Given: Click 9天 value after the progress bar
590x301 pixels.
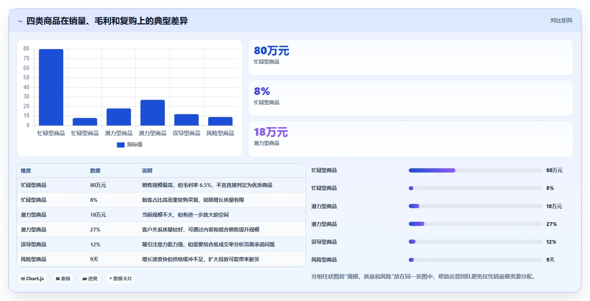Looking at the screenshot, I should (551, 260).
